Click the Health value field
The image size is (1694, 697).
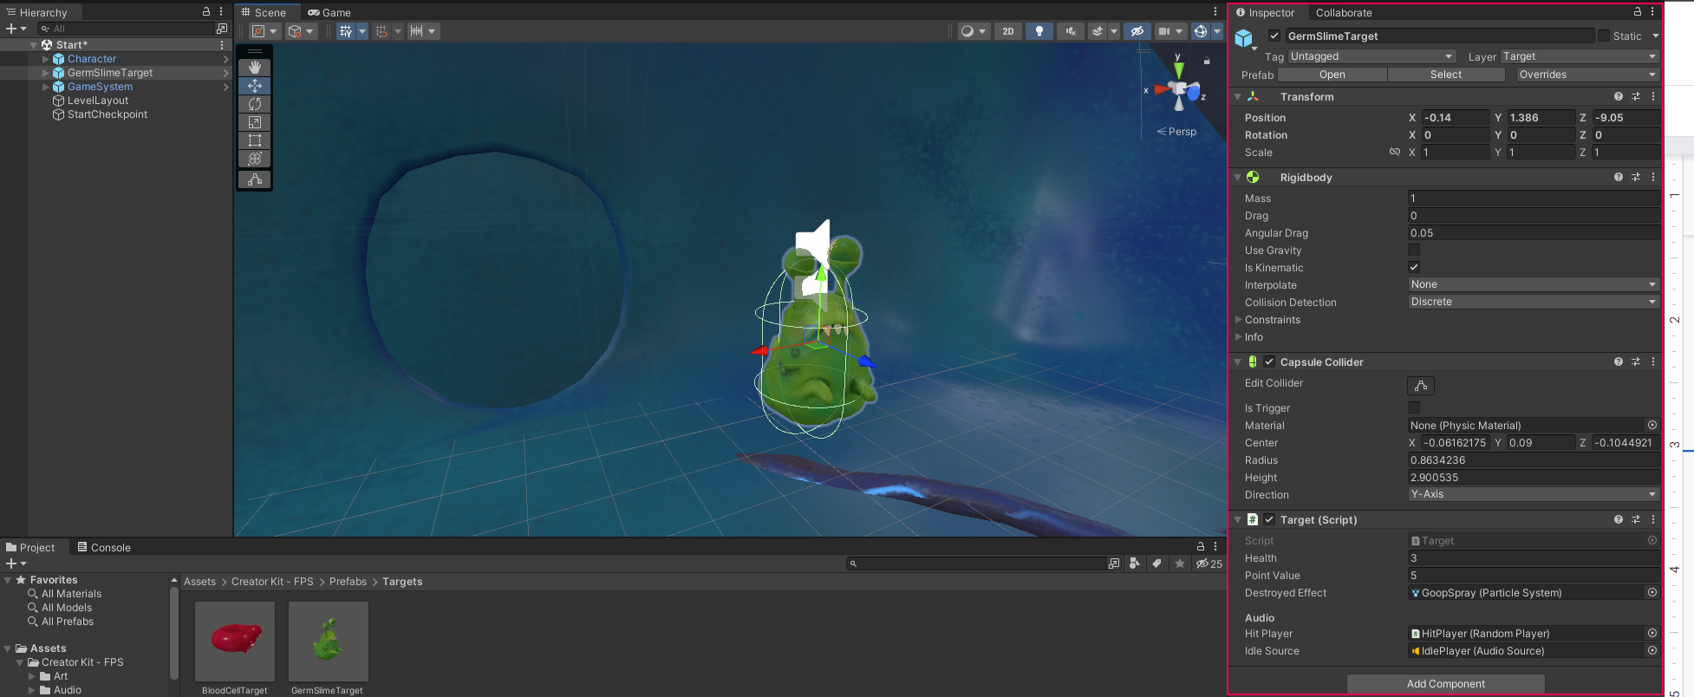(1533, 558)
